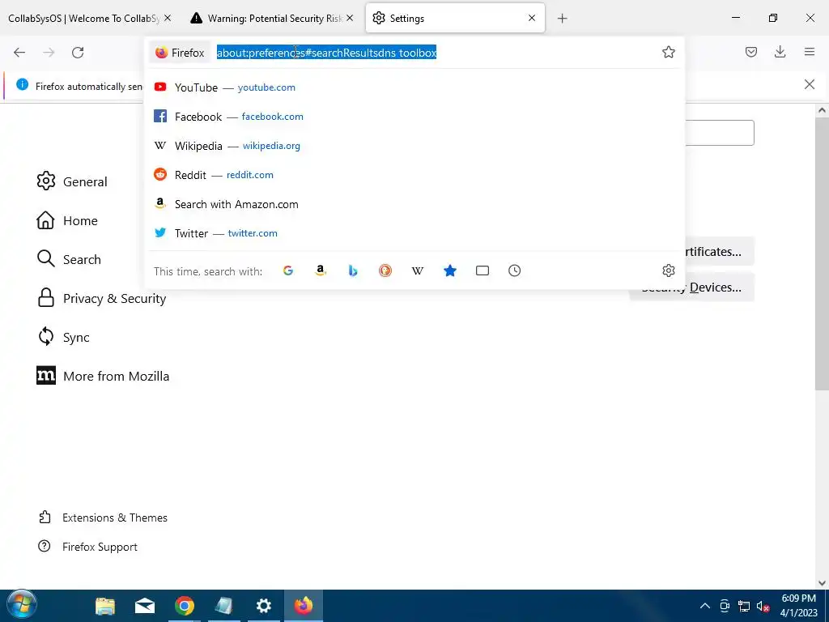Click the Firefox identity badge

[x=180, y=53]
